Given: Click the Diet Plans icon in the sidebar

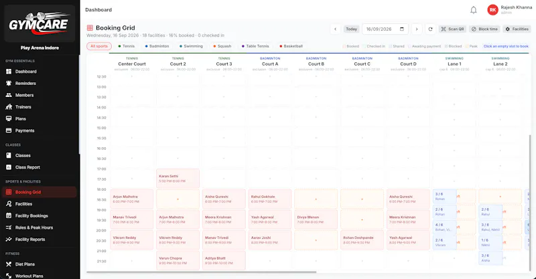Looking at the screenshot, I should pyautogui.click(x=9, y=264).
